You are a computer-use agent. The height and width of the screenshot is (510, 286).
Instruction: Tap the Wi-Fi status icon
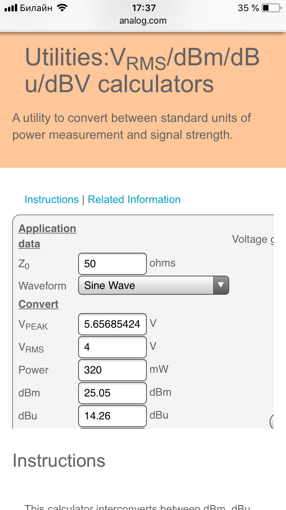[x=61, y=8]
